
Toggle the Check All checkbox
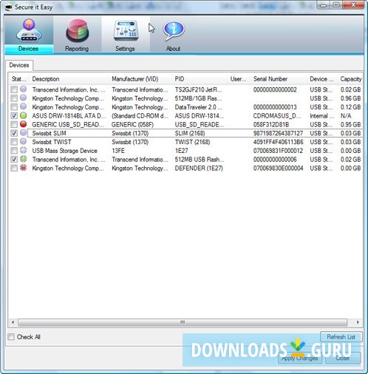pyautogui.click(x=11, y=337)
